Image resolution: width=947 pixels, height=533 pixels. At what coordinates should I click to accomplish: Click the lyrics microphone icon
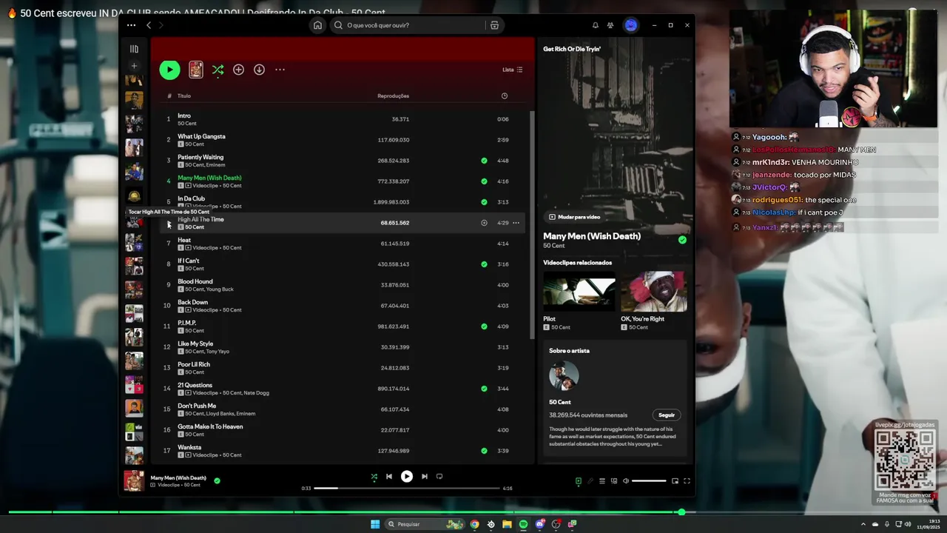[590, 481]
